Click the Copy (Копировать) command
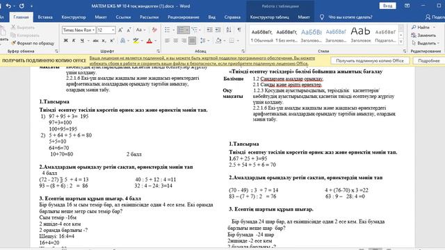 (x=25, y=35)
